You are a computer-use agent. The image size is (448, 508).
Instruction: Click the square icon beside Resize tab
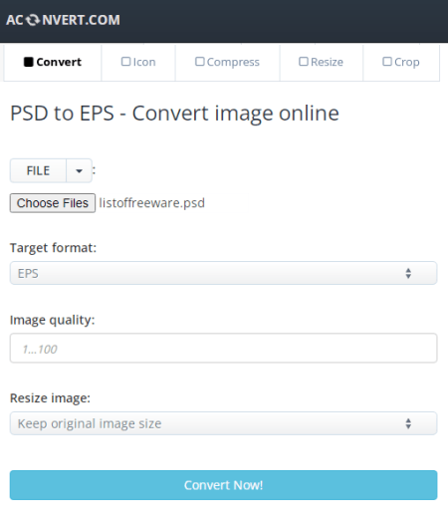304,62
